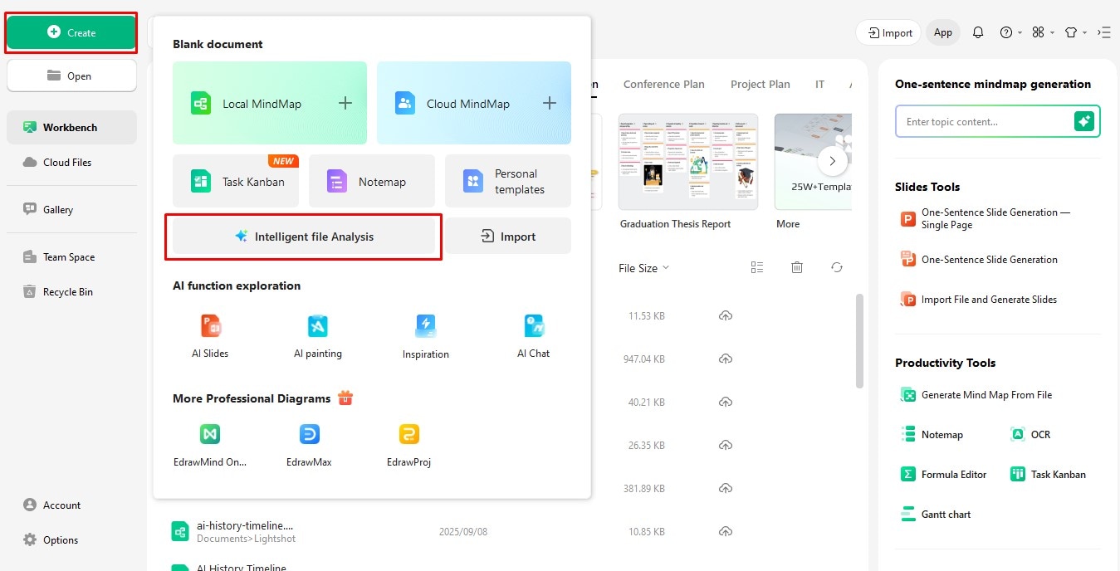The height and width of the screenshot is (571, 1120).
Task: Refresh the file list
Action: [836, 267]
